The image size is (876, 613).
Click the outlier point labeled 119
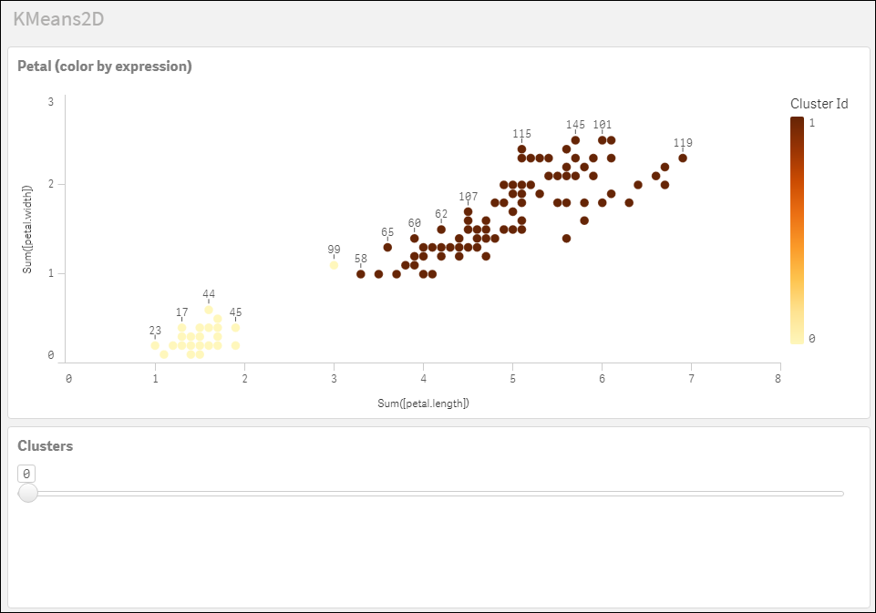684,157
